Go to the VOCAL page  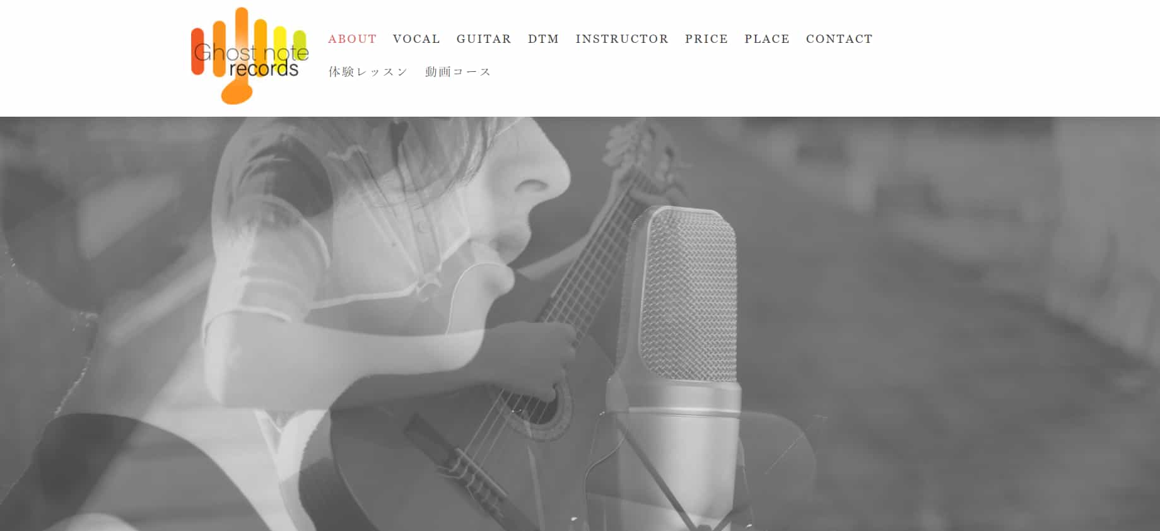click(416, 39)
